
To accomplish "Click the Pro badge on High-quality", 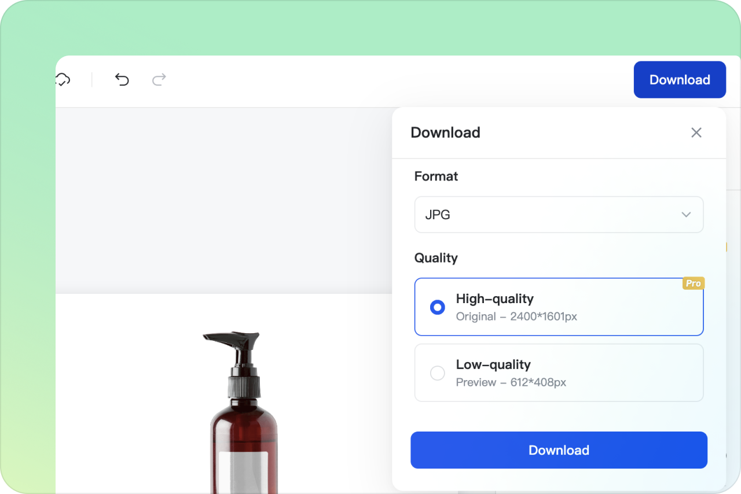I will click(693, 283).
